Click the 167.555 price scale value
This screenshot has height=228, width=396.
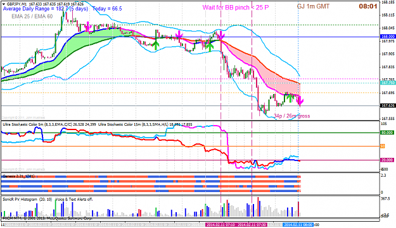388,119
